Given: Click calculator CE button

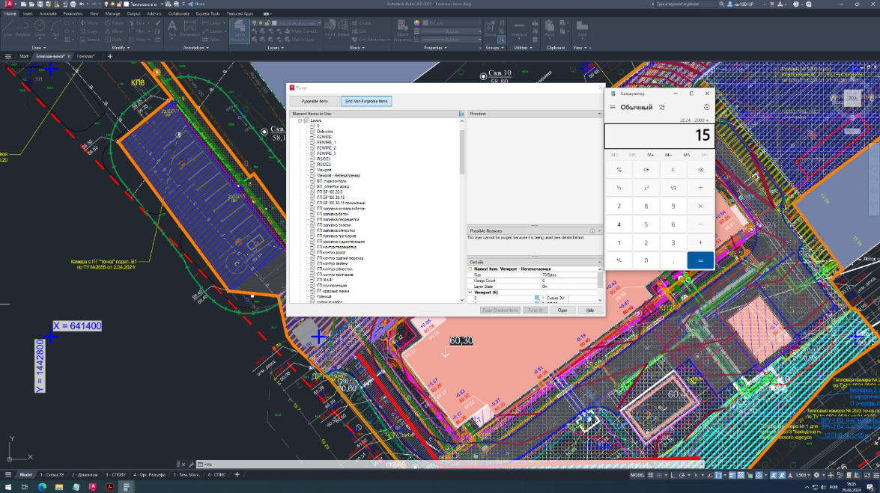Looking at the screenshot, I should click(x=646, y=169).
